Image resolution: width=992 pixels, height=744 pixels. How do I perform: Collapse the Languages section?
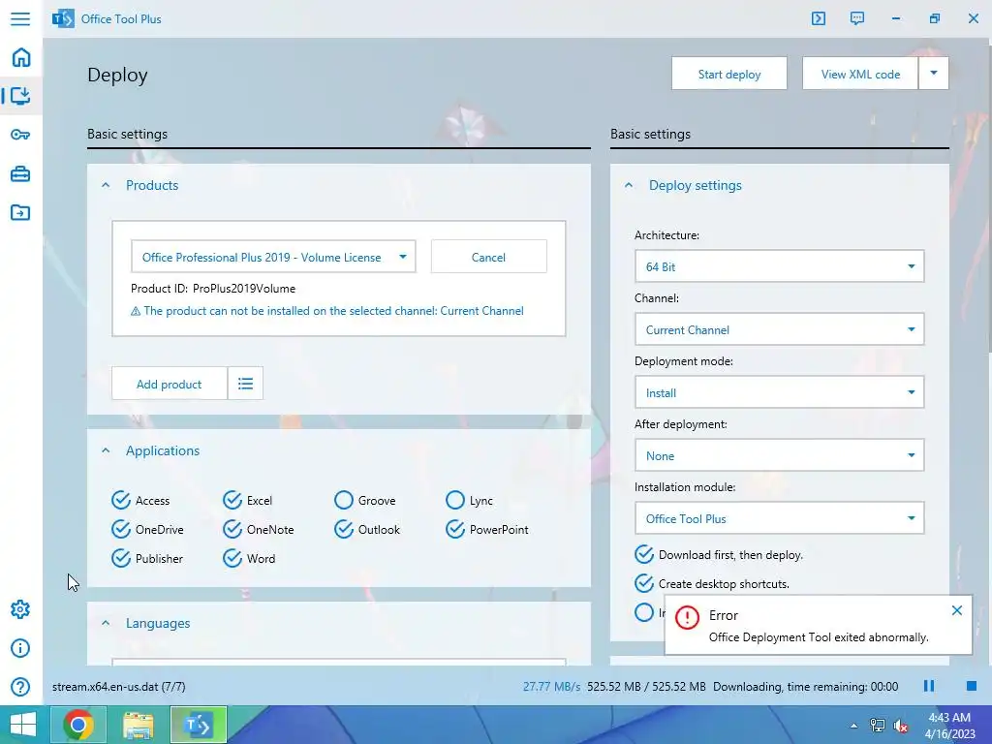106,623
